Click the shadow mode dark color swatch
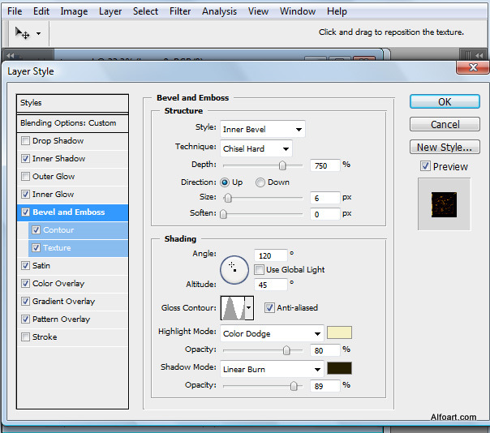The height and width of the screenshot is (433, 490). click(x=339, y=369)
